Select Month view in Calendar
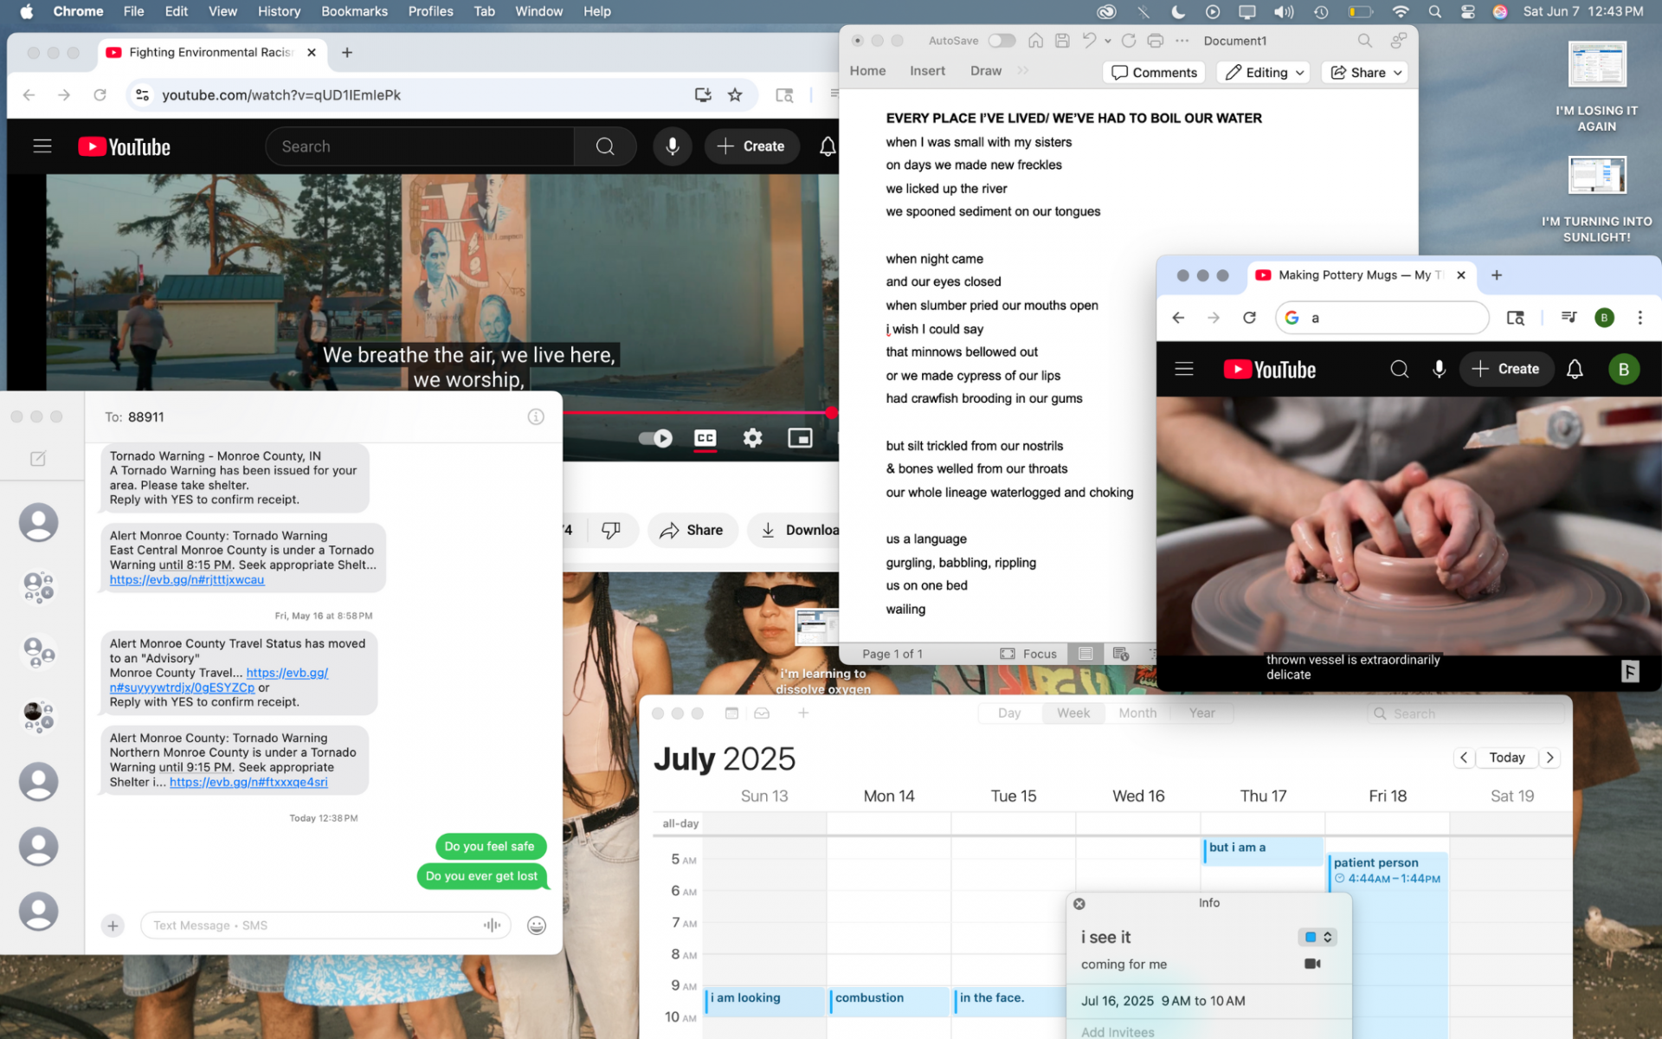This screenshot has width=1662, height=1039. pos(1137,713)
